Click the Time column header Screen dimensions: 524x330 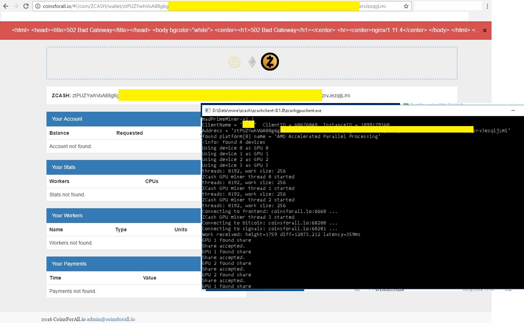point(55,278)
